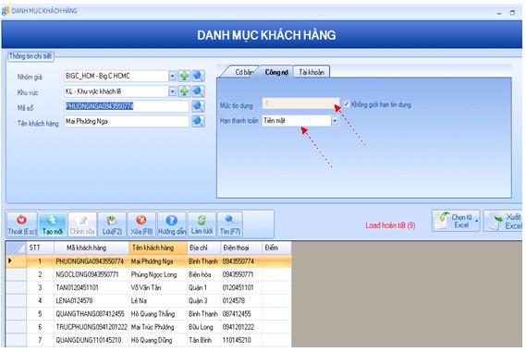Toggle the Không giới hạn tín dụng checkbox
526x352 pixels.
pos(347,103)
